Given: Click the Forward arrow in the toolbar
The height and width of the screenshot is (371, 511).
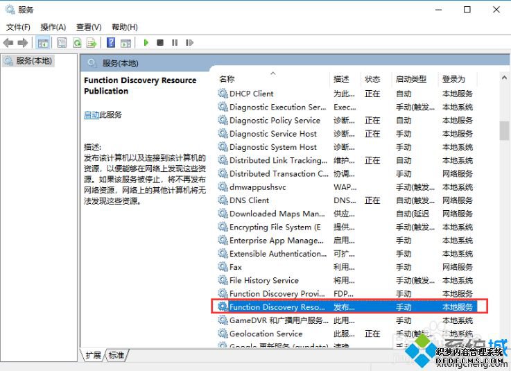Looking at the screenshot, I should pos(22,43).
